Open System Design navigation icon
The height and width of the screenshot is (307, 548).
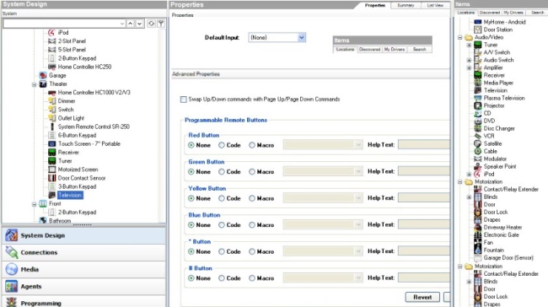click(11, 235)
